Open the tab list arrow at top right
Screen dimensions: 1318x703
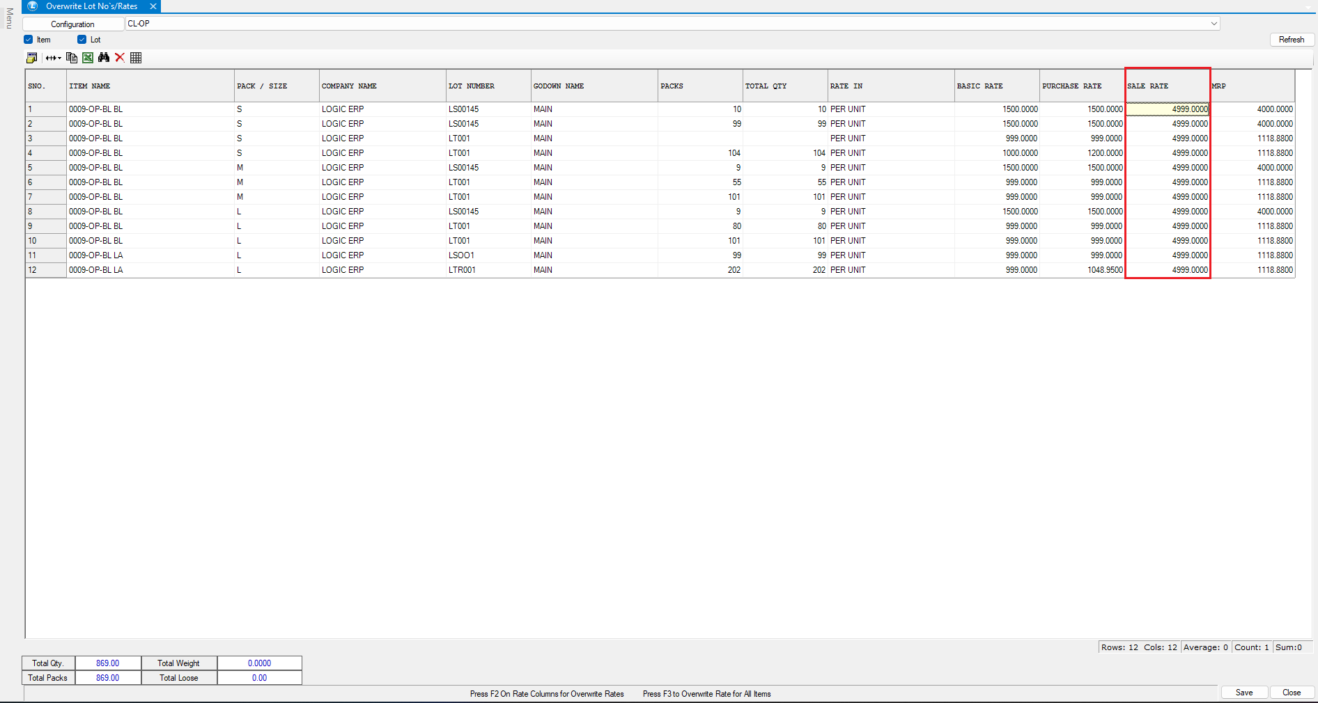[x=1308, y=8]
